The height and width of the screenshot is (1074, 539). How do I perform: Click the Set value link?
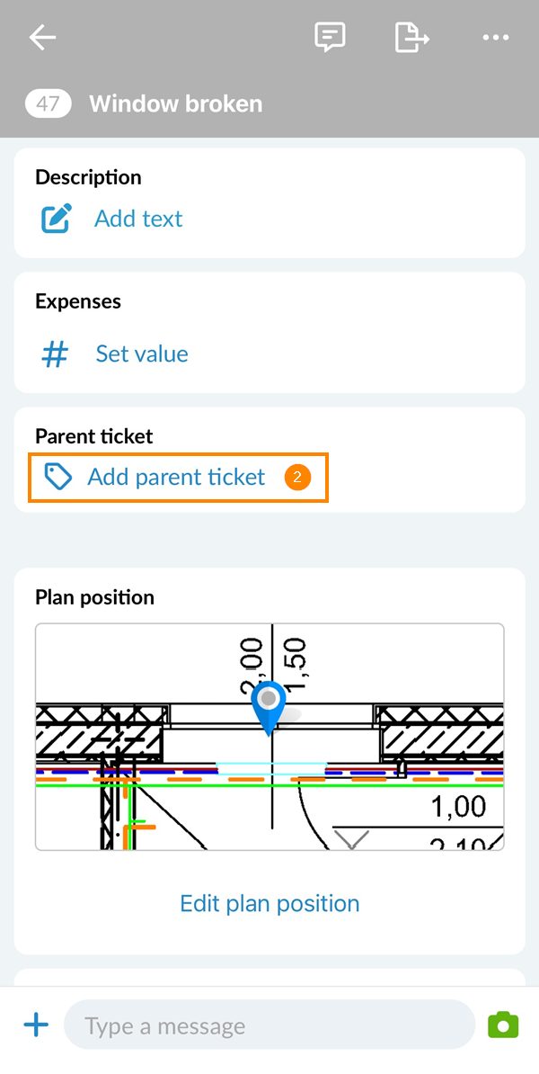142,354
